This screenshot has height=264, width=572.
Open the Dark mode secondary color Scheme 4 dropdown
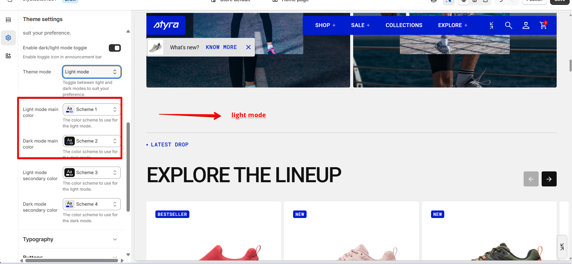(x=92, y=204)
